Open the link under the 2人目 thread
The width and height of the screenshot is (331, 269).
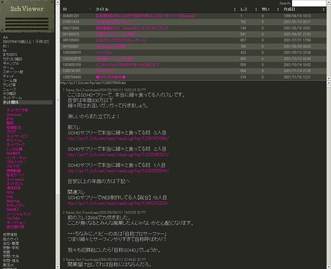[118, 154]
